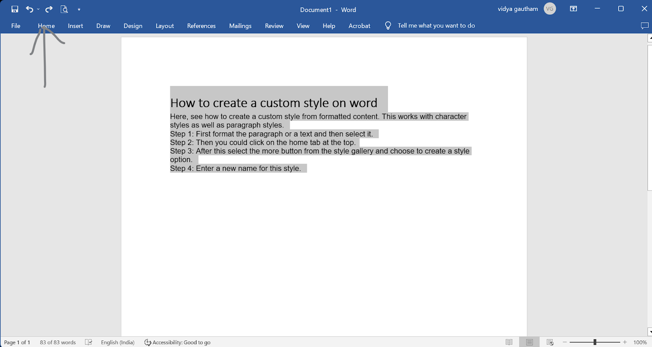The height and width of the screenshot is (347, 652).
Task: Switch to the References tab
Action: [x=201, y=26]
